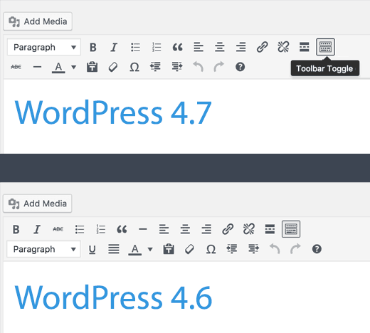Open Paragraph format dropdown in 4.7 editor
This screenshot has width=370, height=333.
[x=44, y=47]
